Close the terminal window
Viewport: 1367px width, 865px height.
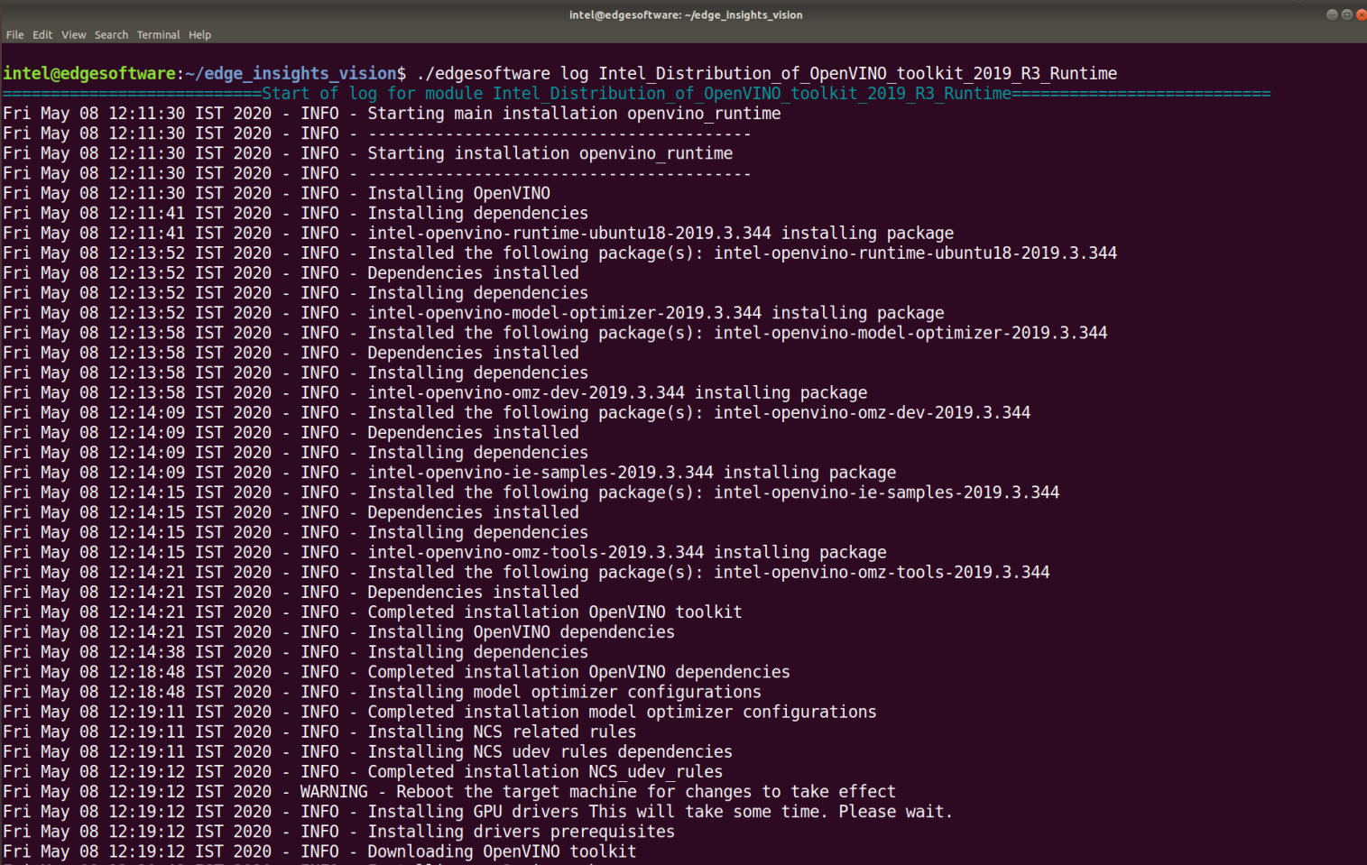tap(1361, 14)
